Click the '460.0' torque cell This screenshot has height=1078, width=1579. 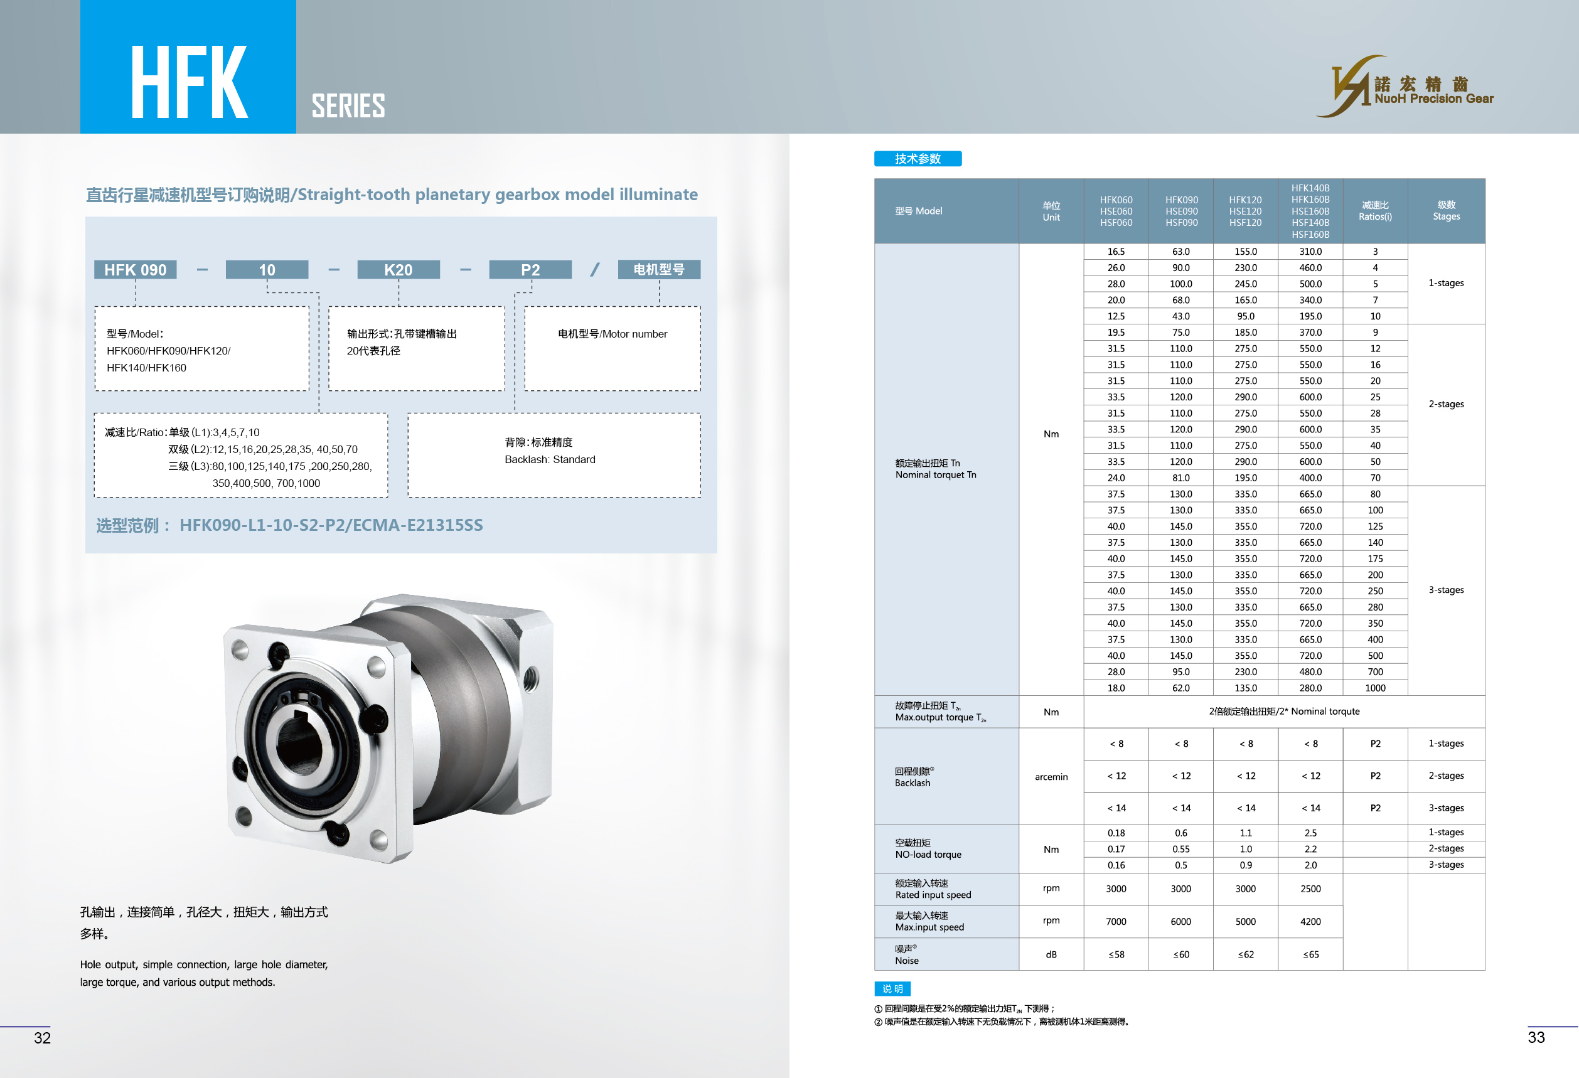pos(1310,268)
